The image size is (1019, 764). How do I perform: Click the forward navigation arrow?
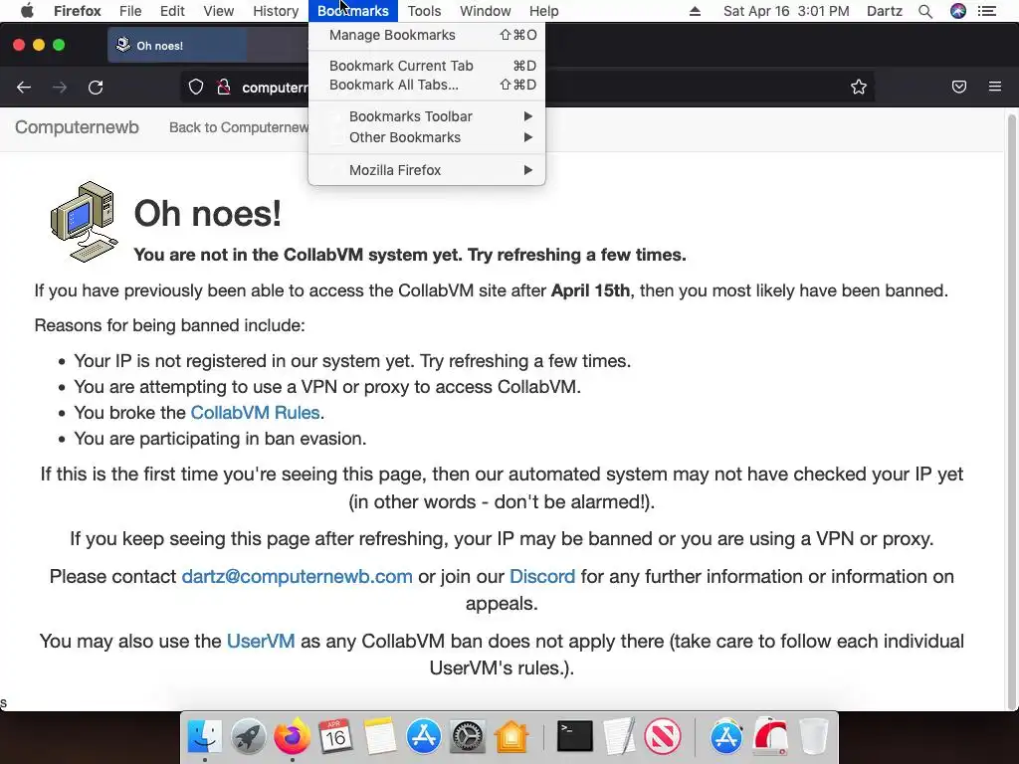click(60, 88)
